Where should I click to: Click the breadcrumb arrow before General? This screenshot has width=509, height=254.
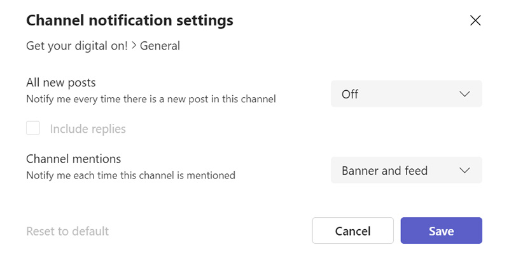(x=134, y=46)
